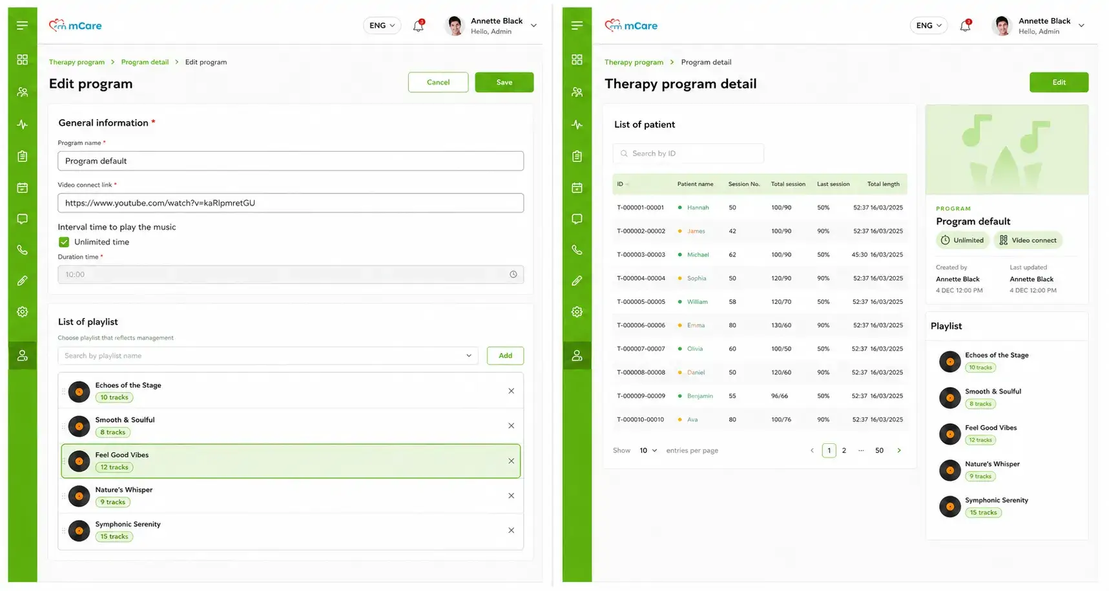Go to page 2 of patient list
Screen dimensions: 1109x591
click(844, 450)
